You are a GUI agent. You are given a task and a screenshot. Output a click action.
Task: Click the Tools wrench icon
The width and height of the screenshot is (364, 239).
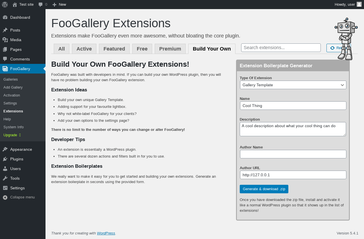coord(5,178)
